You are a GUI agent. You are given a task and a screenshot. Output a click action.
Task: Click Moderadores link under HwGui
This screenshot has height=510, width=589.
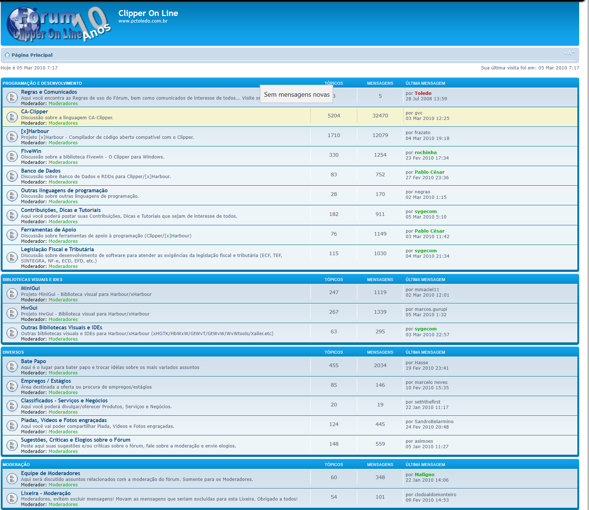(63, 320)
